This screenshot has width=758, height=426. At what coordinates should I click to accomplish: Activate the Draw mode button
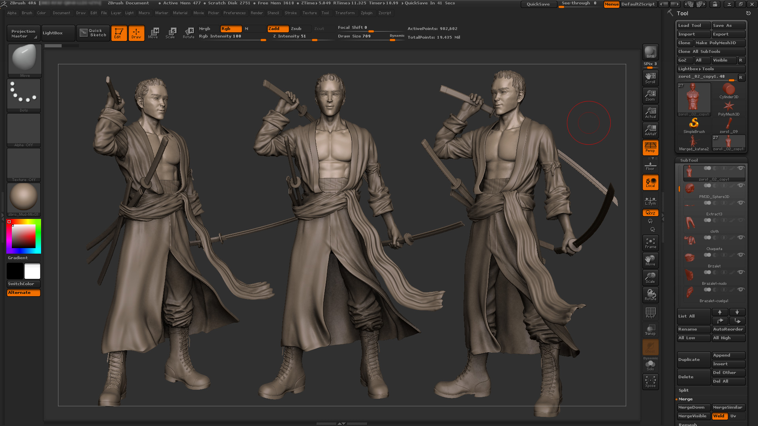[136, 33]
